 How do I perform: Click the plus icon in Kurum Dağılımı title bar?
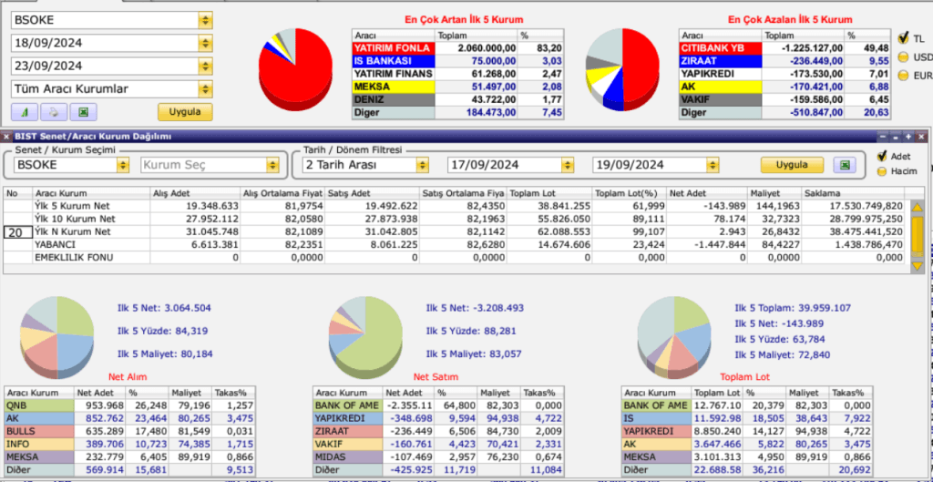coord(908,137)
